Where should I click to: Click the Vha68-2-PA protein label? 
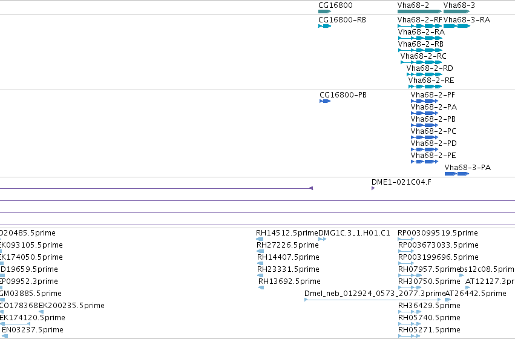pos(433,107)
